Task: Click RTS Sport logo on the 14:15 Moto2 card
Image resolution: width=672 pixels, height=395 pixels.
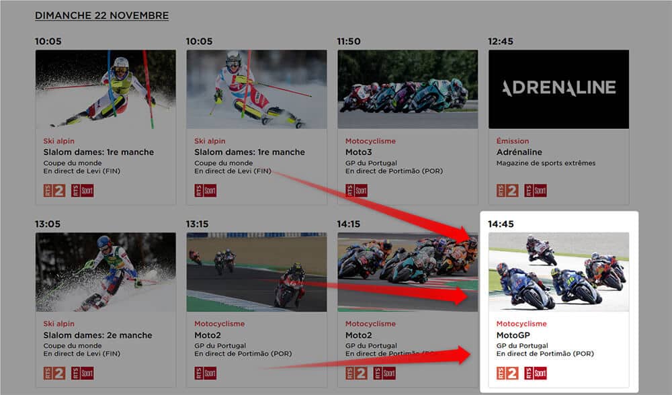Action: coord(384,373)
